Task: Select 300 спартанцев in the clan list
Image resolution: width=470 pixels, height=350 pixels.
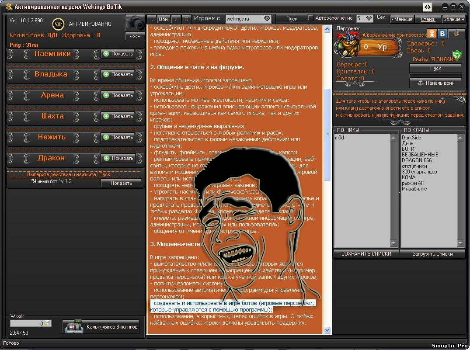Action: (419, 172)
